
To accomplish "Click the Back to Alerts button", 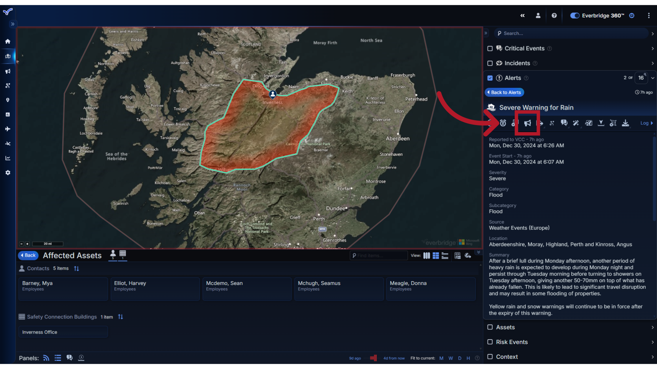I will (x=504, y=92).
